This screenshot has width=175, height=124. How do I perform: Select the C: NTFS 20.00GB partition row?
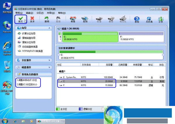coord(111,81)
